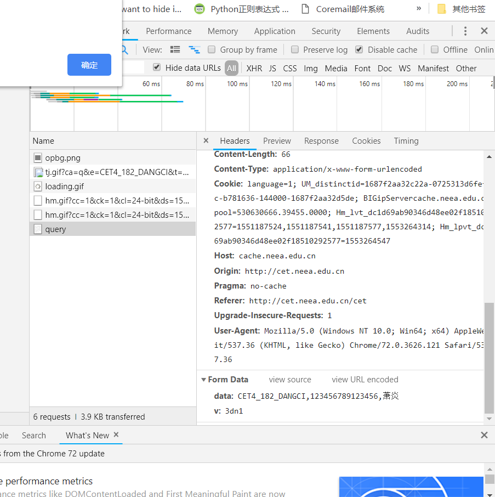Filter requests by Doc
Screen dimensions: 495x497
pyautogui.click(x=384, y=68)
